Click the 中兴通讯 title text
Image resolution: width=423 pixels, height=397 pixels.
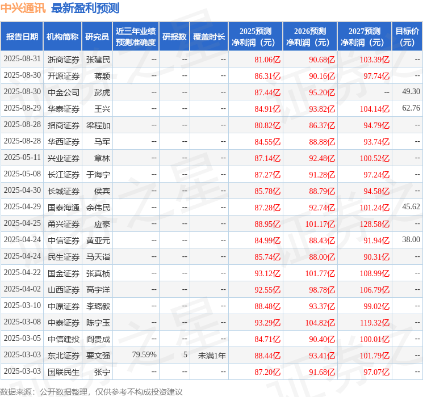click(23, 8)
